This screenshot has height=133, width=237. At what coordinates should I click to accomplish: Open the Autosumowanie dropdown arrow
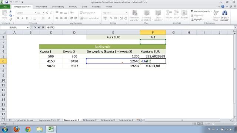(211, 11)
